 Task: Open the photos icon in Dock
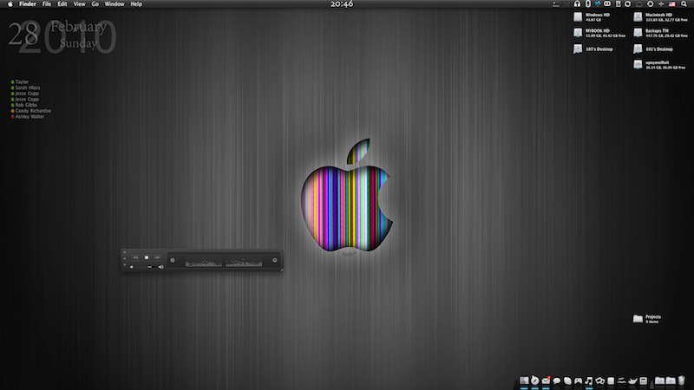pos(599,380)
